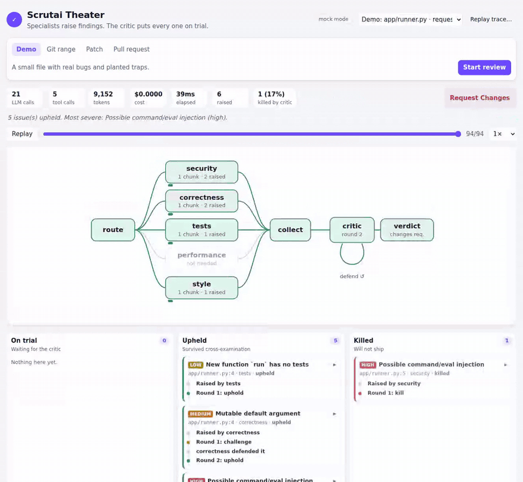The height and width of the screenshot is (482, 523).
Task: Click the '$0.0000 cost' stat
Action: (x=148, y=97)
